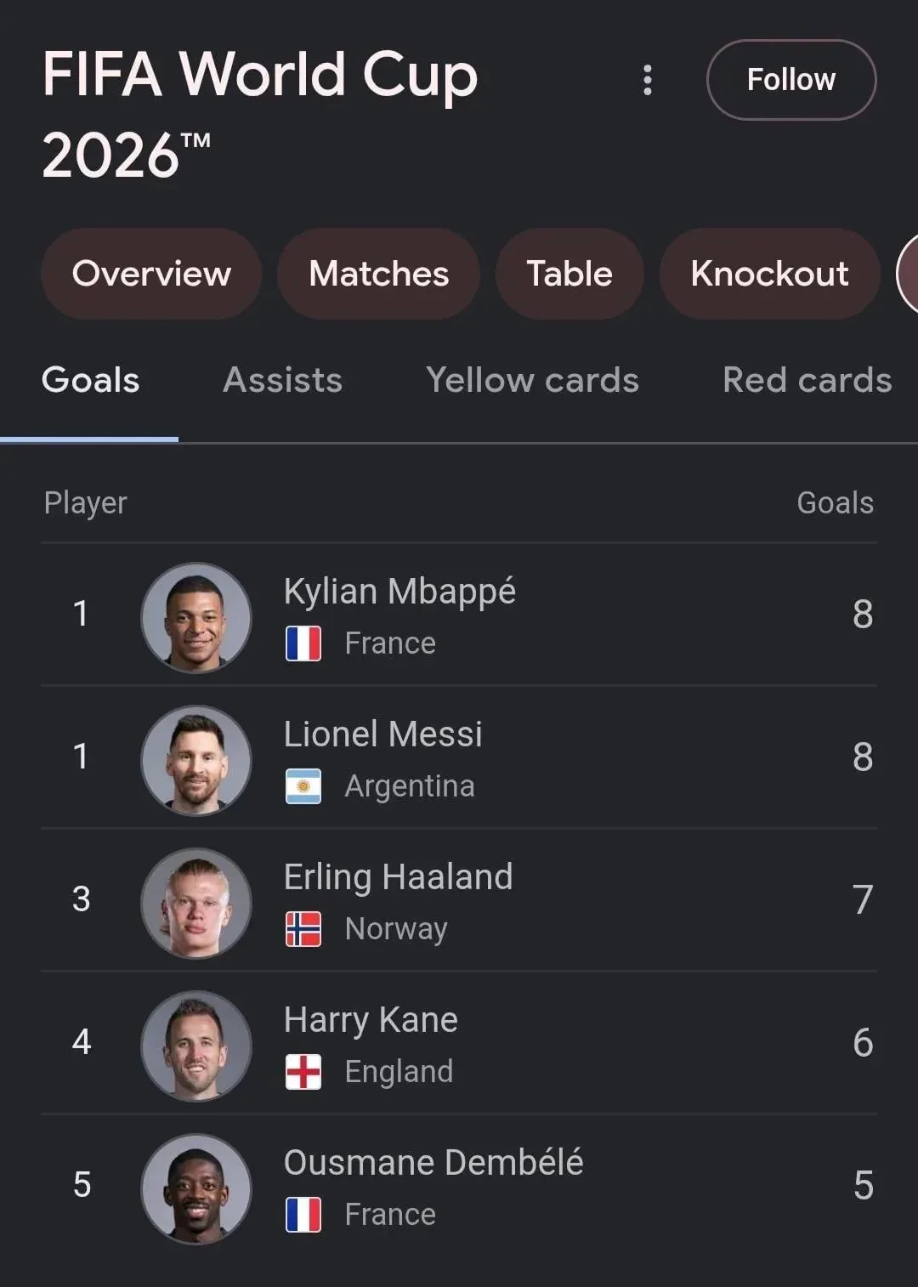Screen dimensions: 918x1287
Task: Tap the Norway flag icon
Action: click(x=303, y=929)
